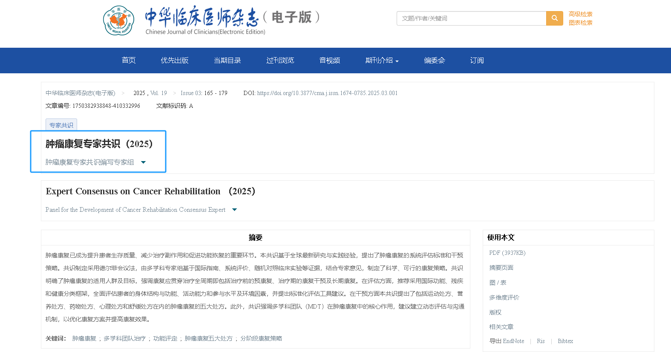The height and width of the screenshot is (352, 671).
Task: Go to 首页 in navigation bar
Action: tap(129, 61)
